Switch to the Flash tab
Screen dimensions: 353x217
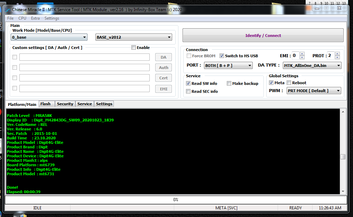coord(47,104)
